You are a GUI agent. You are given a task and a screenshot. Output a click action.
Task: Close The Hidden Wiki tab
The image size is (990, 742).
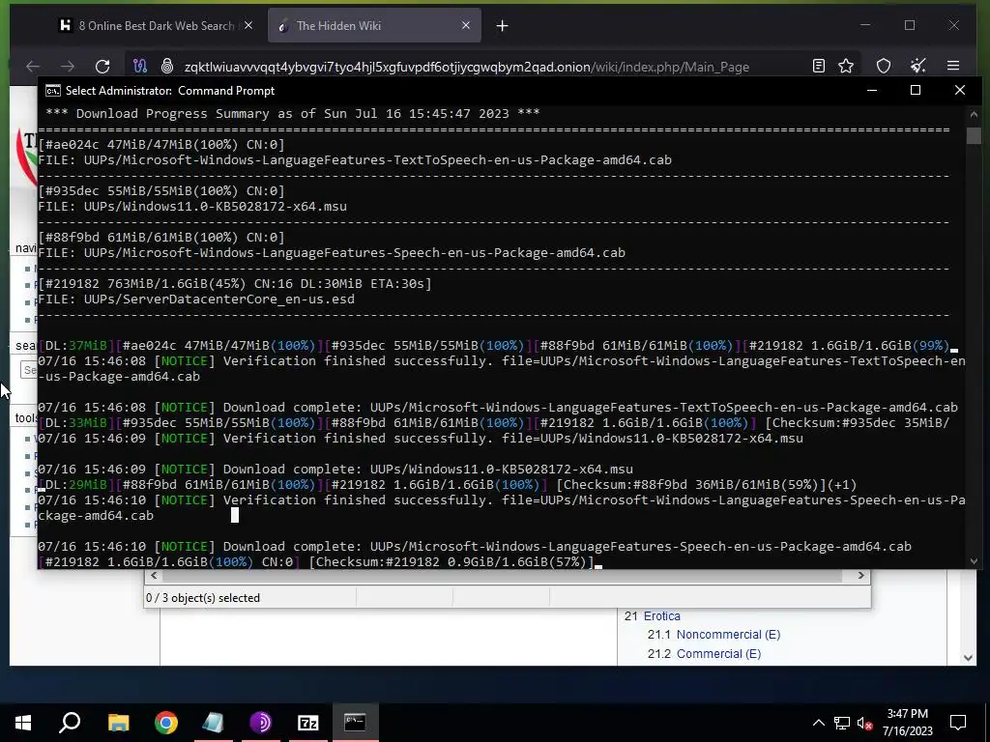466,26
